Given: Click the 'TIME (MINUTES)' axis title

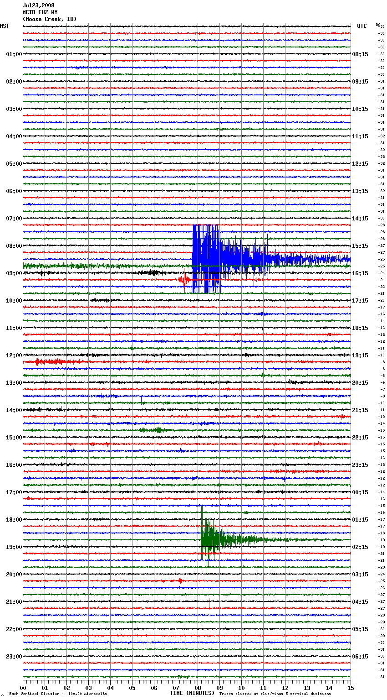Looking at the screenshot, I should pyautogui.click(x=192, y=693).
